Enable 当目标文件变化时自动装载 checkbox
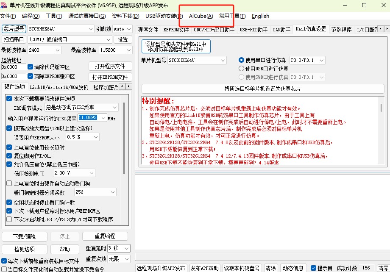Screen dimensions: 390x272 4,269
